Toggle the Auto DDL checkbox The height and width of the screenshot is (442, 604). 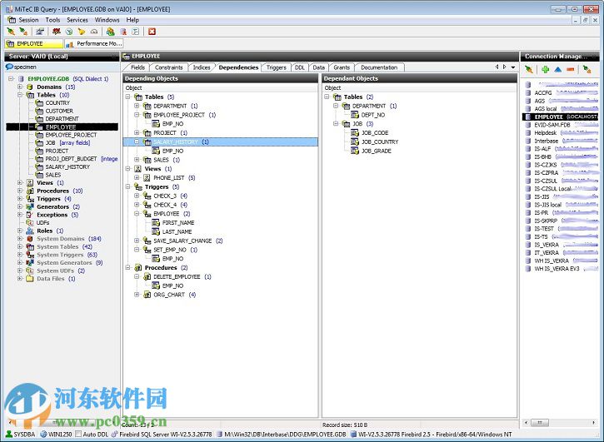(x=78, y=434)
